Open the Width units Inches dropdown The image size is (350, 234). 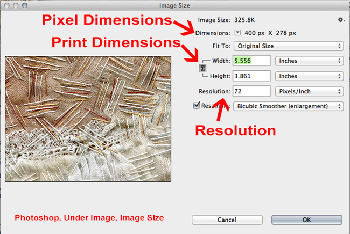(x=309, y=61)
